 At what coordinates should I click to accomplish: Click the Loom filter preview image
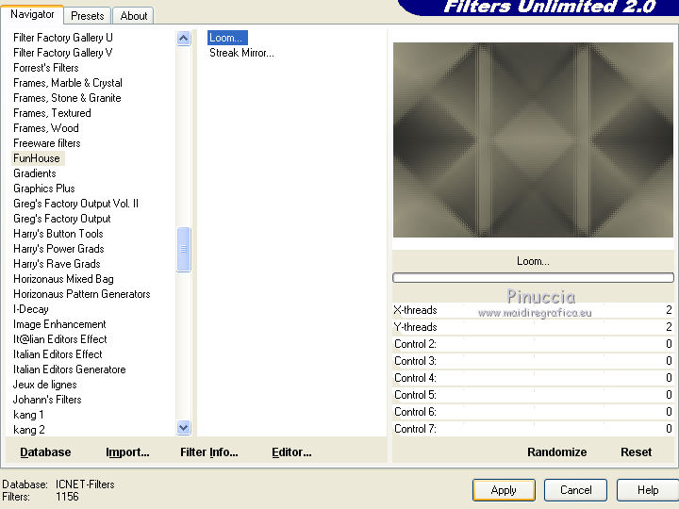(533, 140)
